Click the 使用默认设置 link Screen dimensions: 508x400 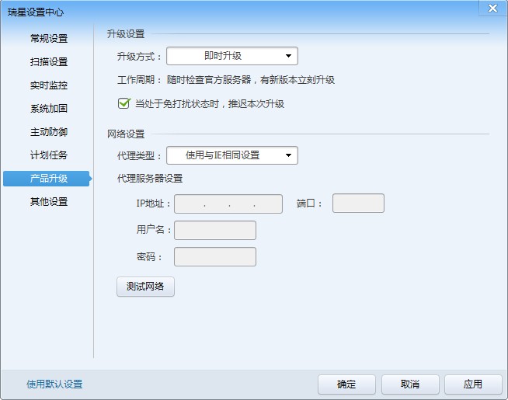pos(54,384)
